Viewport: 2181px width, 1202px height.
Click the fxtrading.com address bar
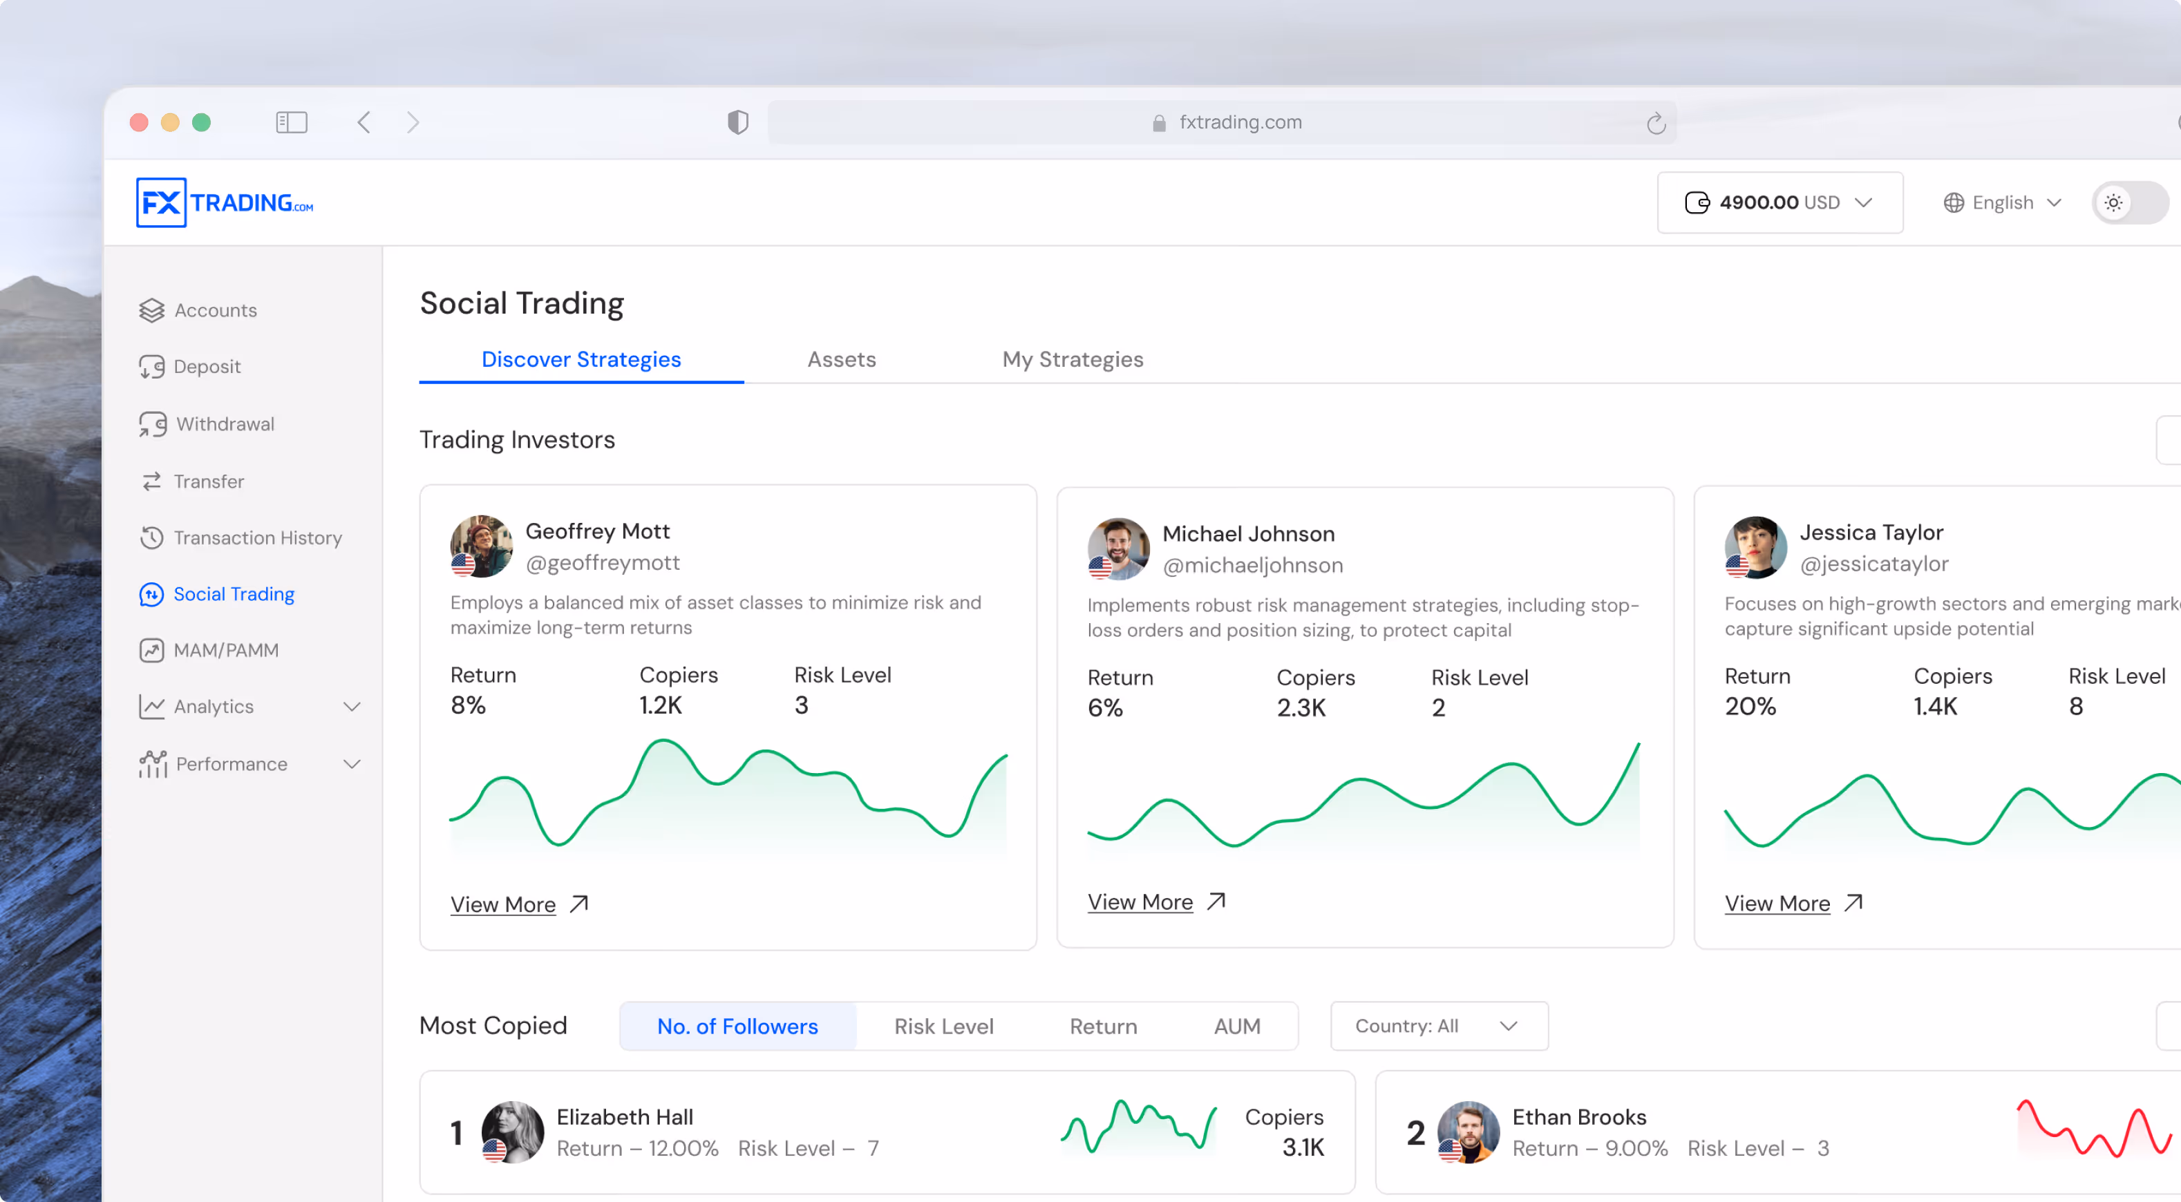pyautogui.click(x=1222, y=123)
